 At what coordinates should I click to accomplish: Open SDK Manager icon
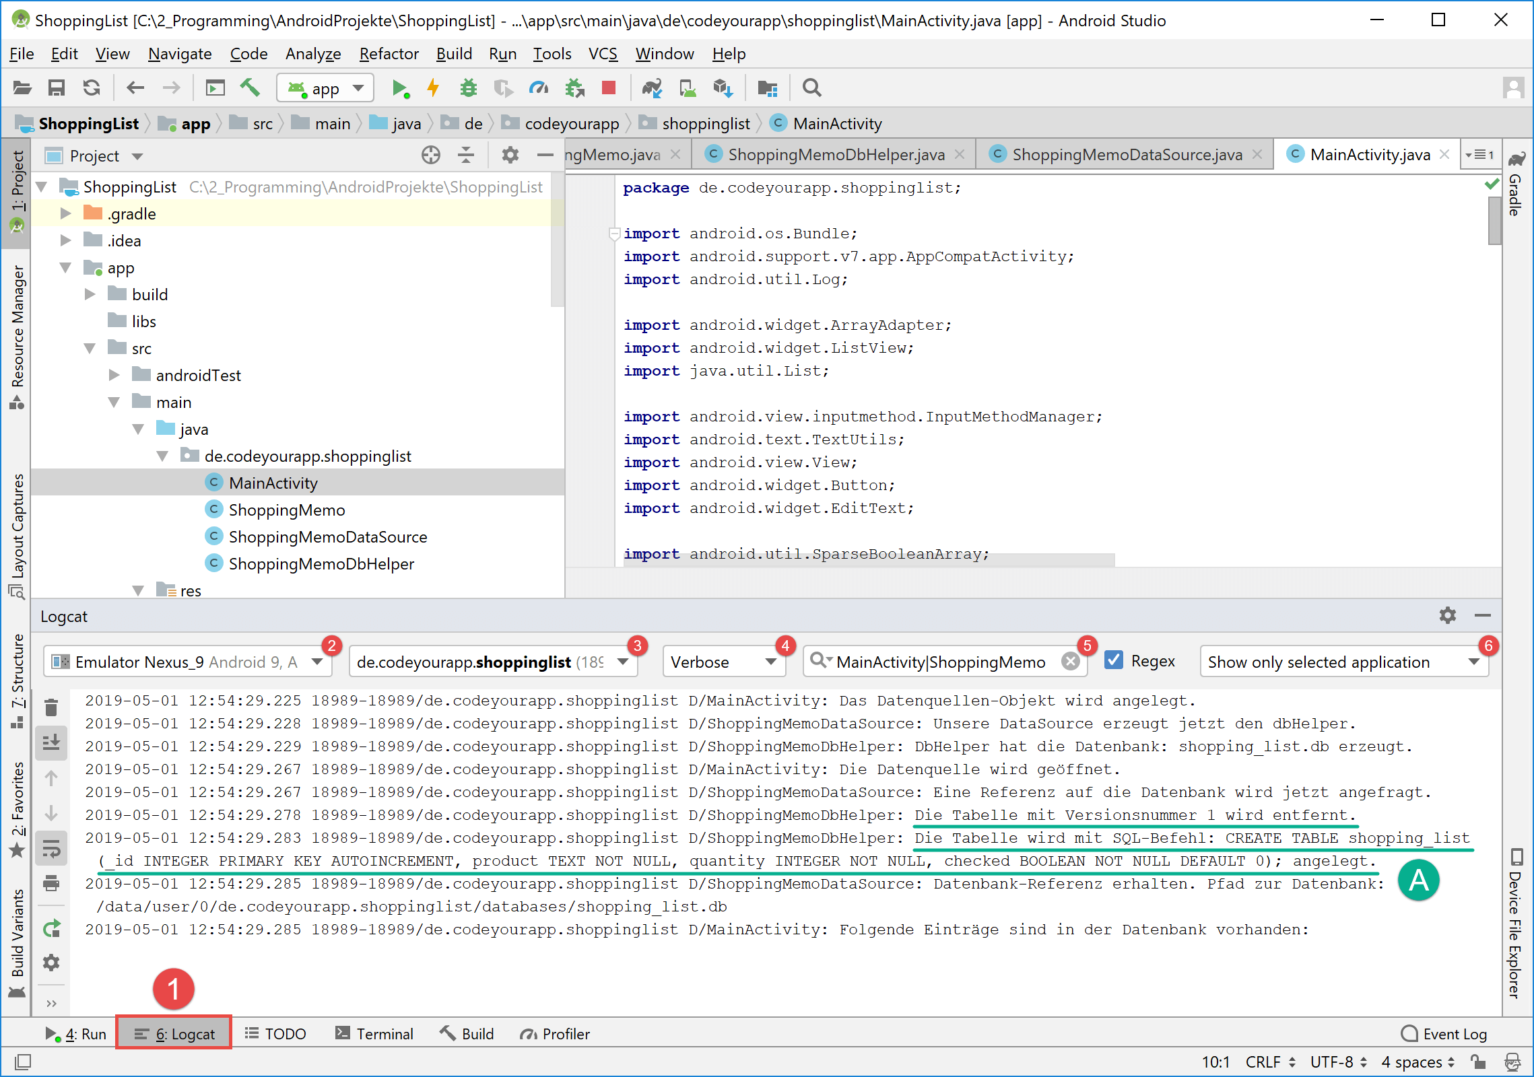[723, 88]
